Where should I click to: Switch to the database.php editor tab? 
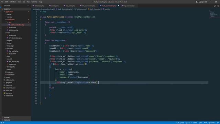[x=38, y=6]
